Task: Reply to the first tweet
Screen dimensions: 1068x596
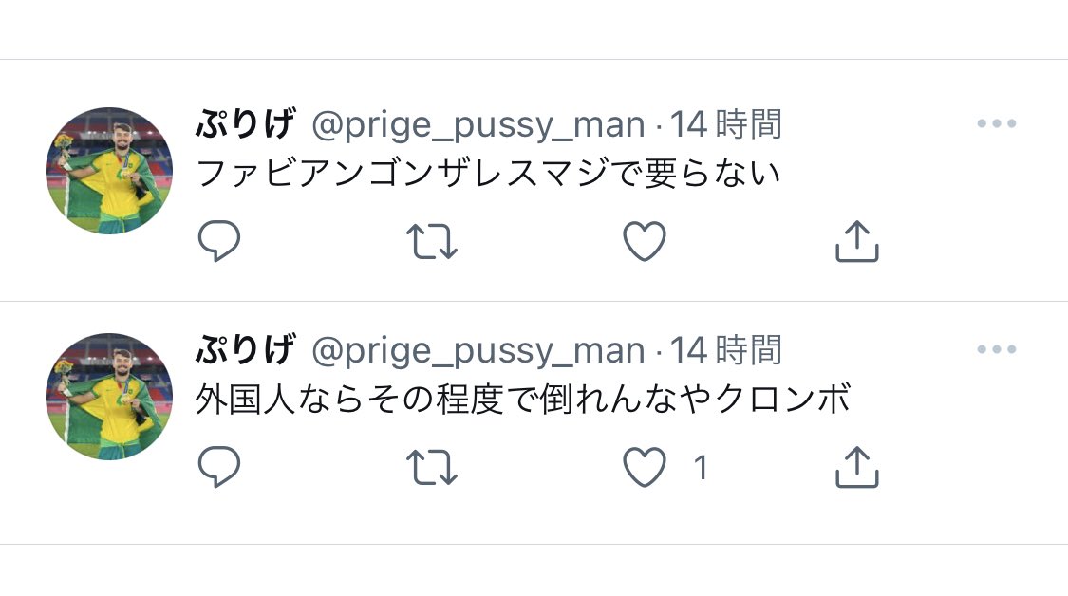Action: point(218,241)
